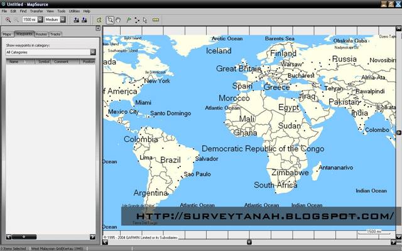Choose the Waypoint flag tool
The image size is (402, 251).
[x=129, y=19]
